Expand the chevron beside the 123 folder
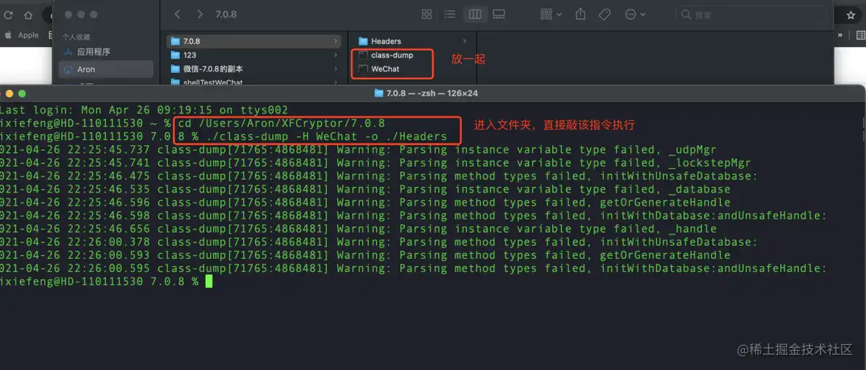The height and width of the screenshot is (370, 866). 336,55
